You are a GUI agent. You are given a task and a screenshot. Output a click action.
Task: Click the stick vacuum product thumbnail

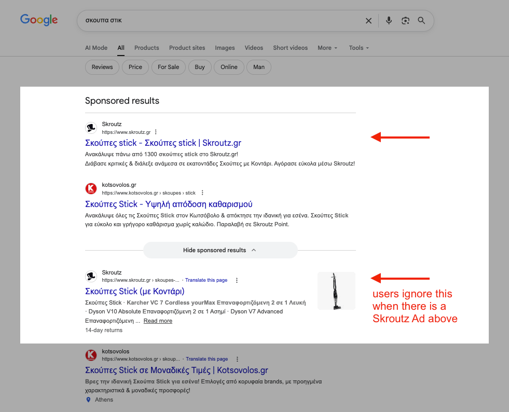336,291
